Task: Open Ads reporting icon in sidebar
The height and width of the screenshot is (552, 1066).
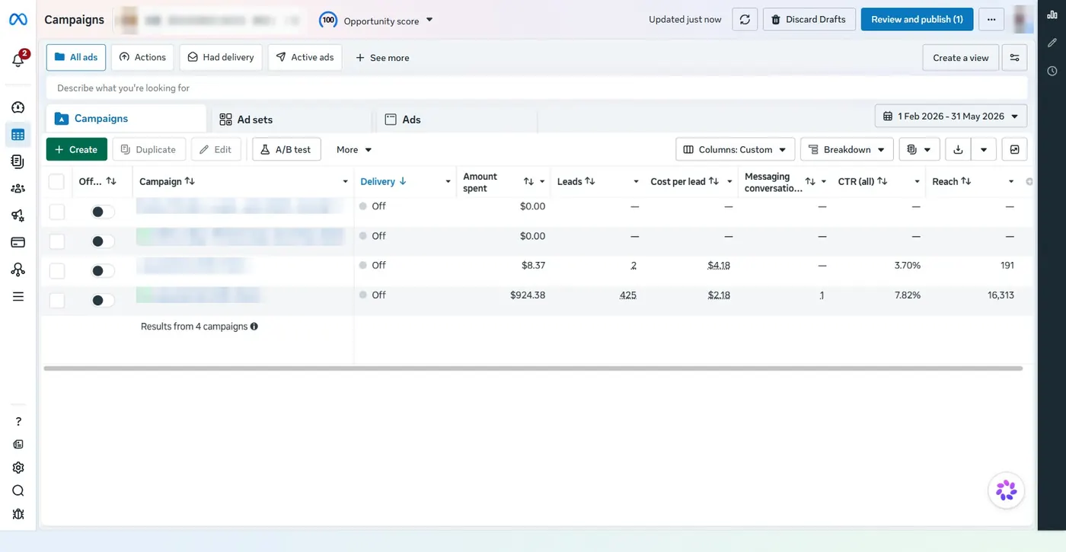Action: coord(18,161)
